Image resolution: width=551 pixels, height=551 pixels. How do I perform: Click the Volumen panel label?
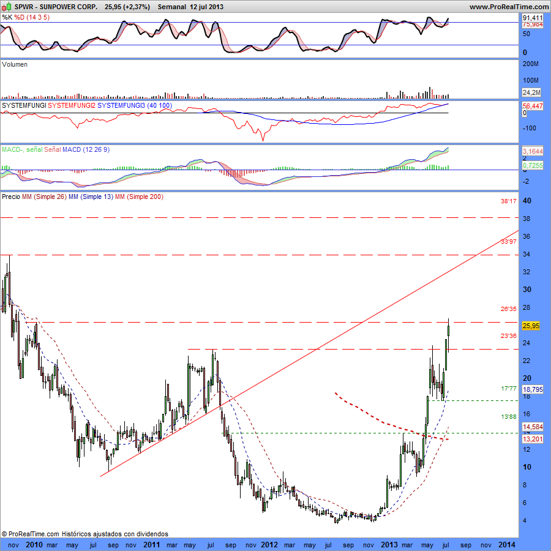click(x=15, y=64)
